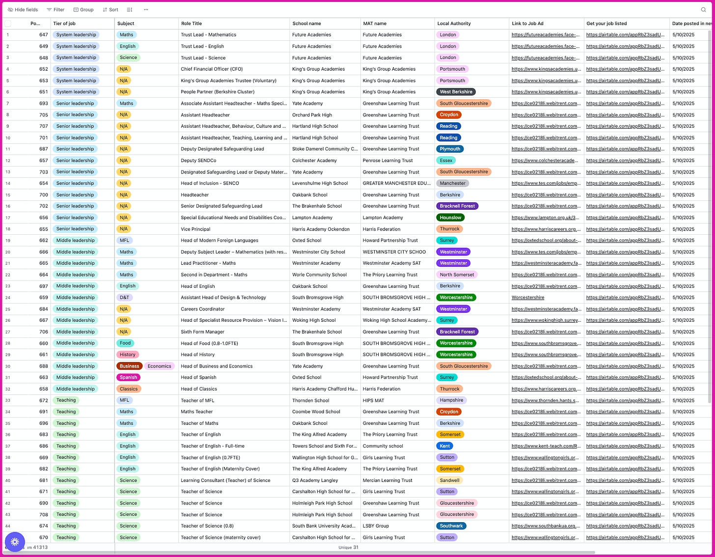Change row height with the toolbar icon
Image resolution: width=715 pixels, height=557 pixels.
[x=130, y=9]
